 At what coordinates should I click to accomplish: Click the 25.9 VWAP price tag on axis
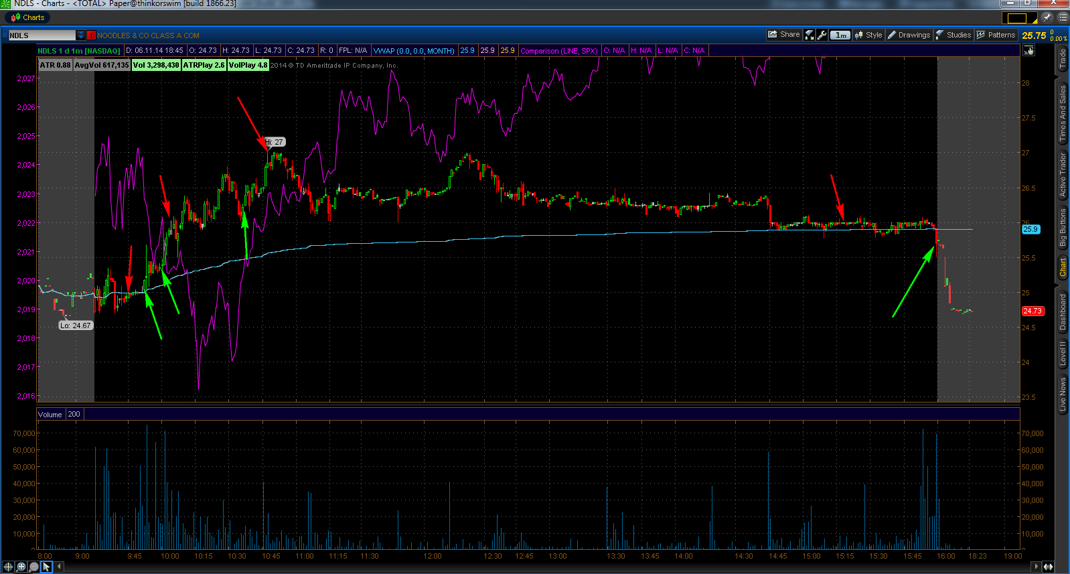(x=1030, y=229)
